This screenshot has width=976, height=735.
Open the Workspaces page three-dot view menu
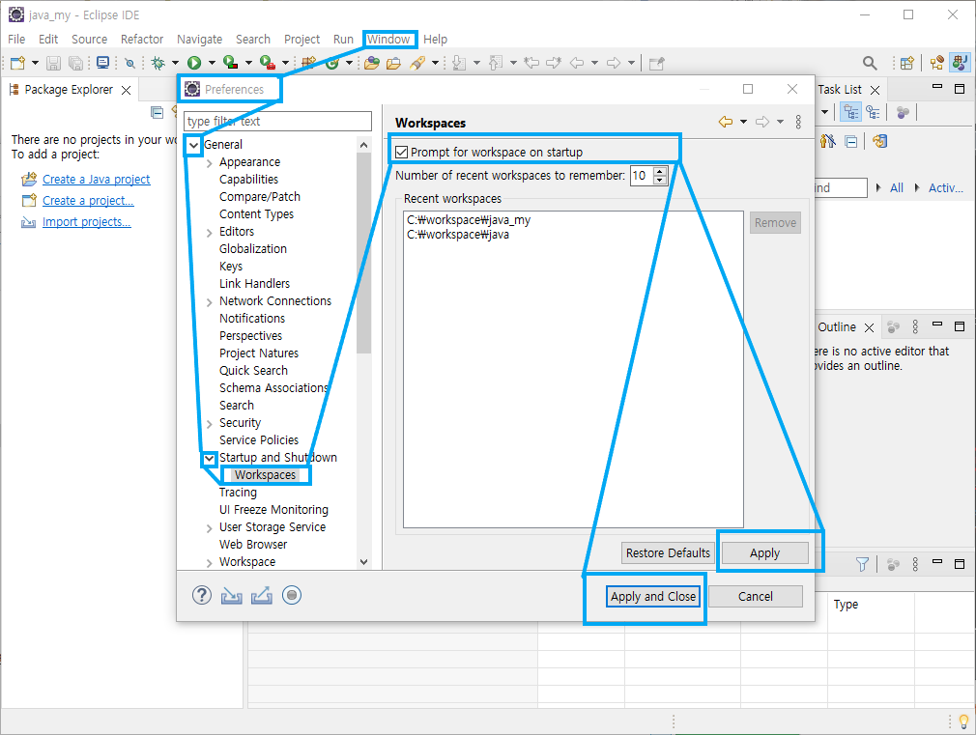798,122
